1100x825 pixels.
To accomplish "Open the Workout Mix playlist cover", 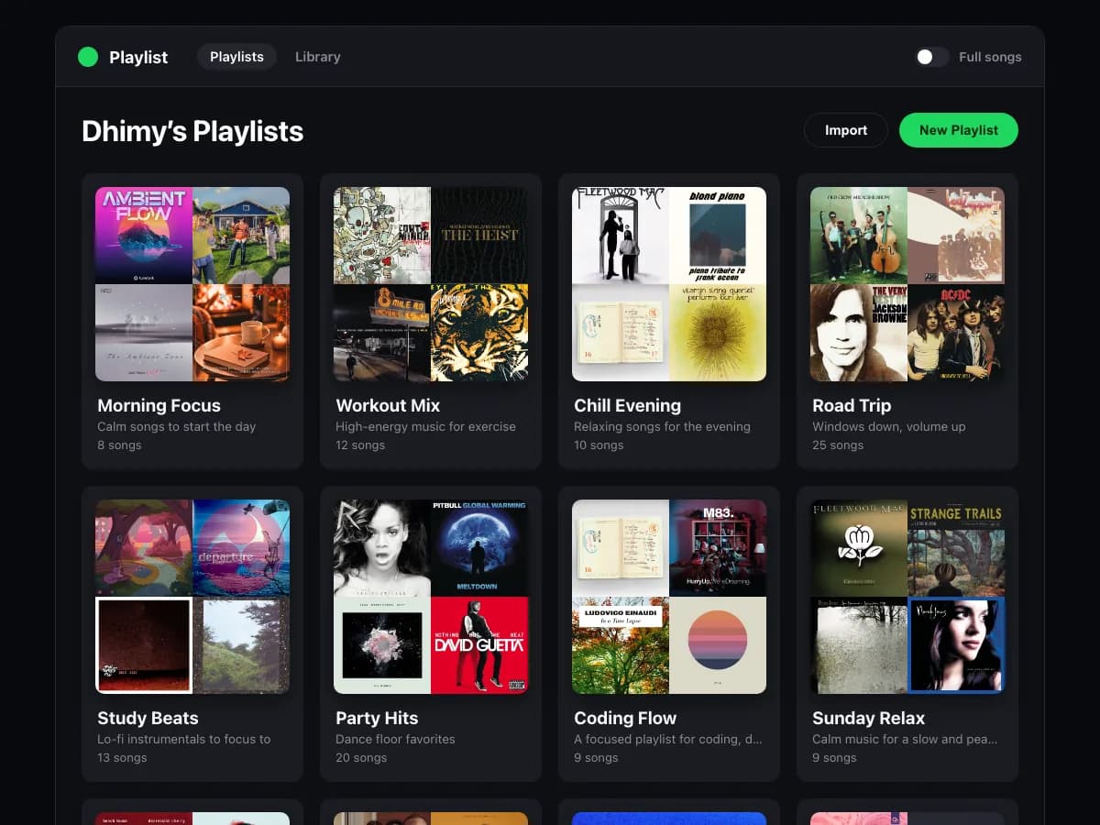I will [431, 284].
